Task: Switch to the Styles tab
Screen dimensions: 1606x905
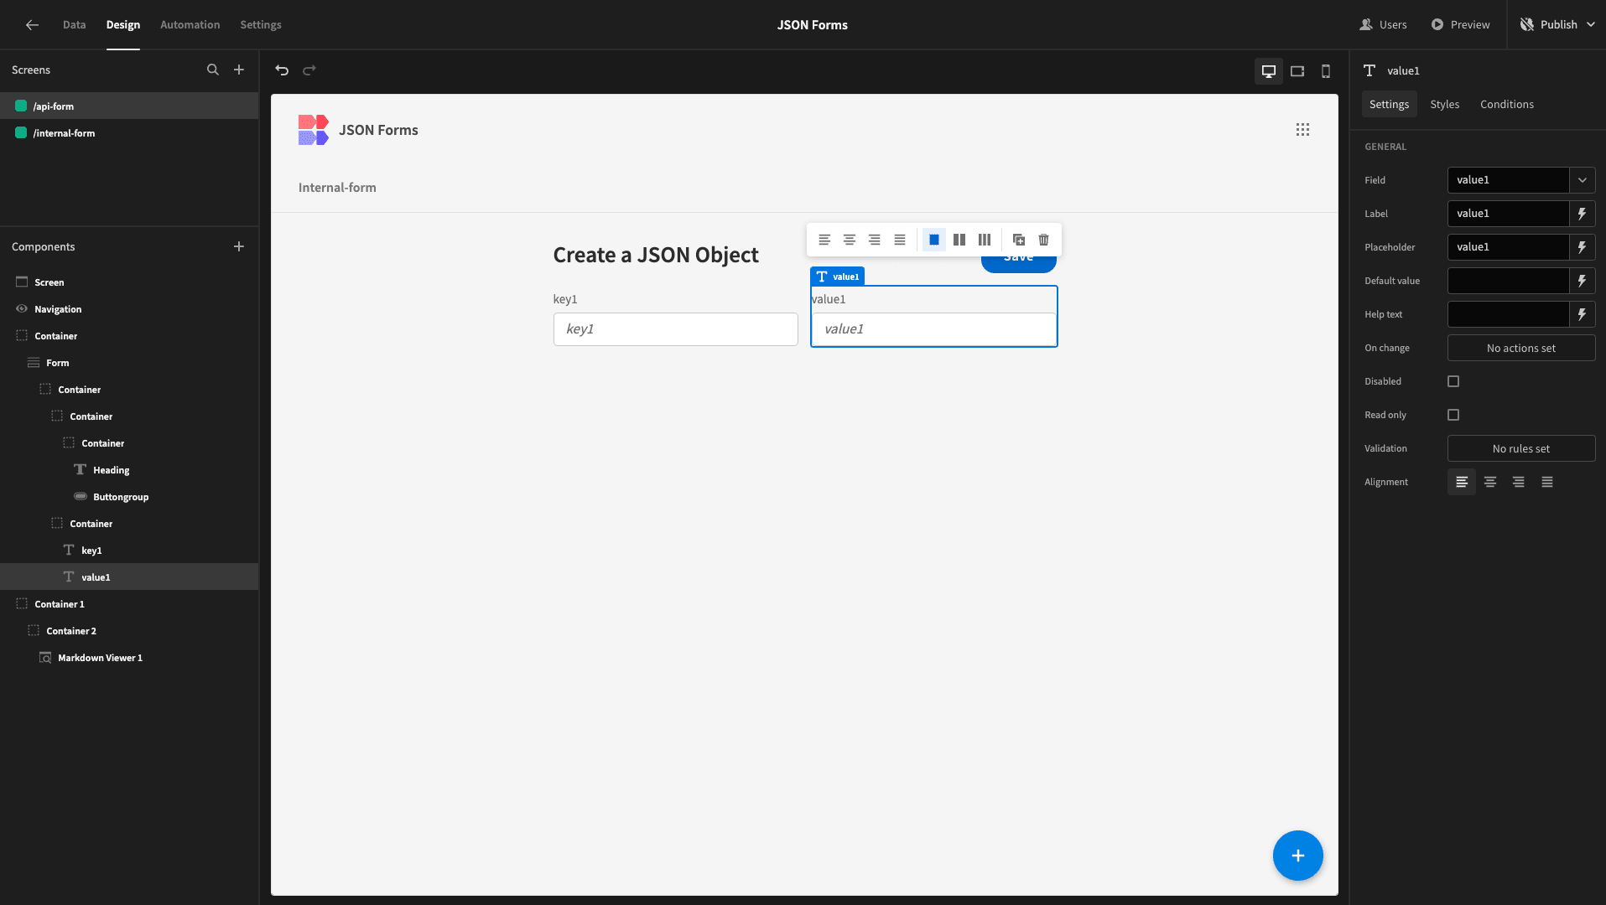Action: [x=1444, y=104]
